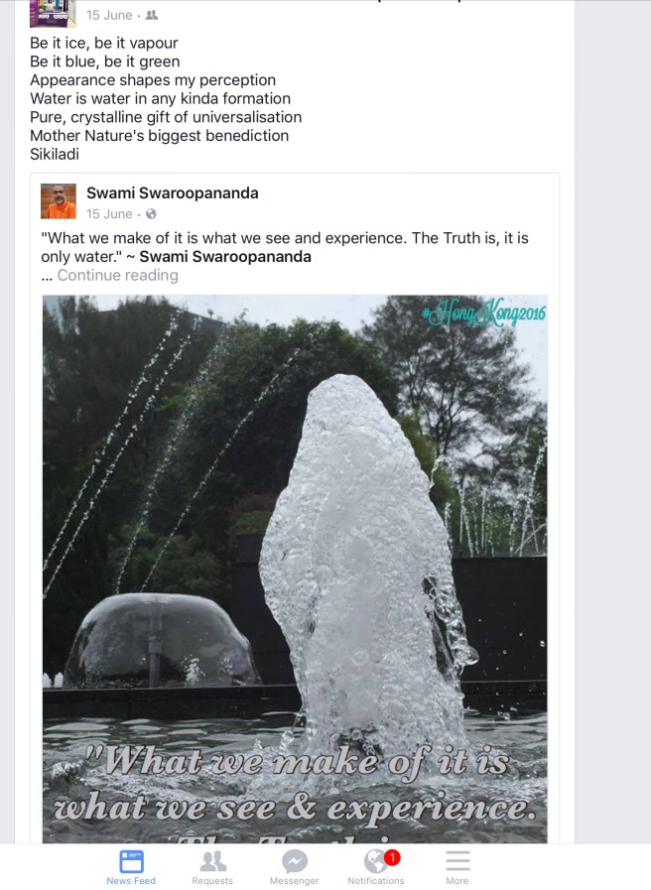Click the poem text ending in Sikiladi

(166, 99)
